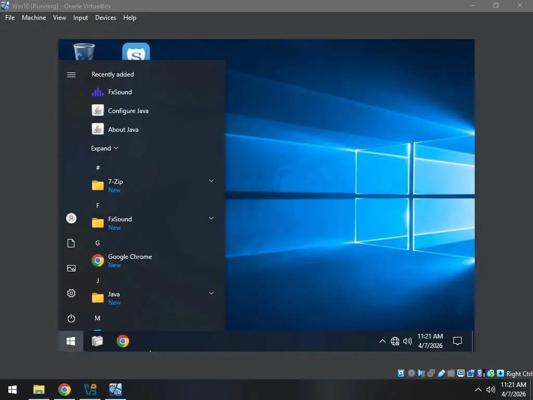Click VirtualBox USB devices status icon
The height and width of the screenshot is (400, 533).
(x=441, y=373)
